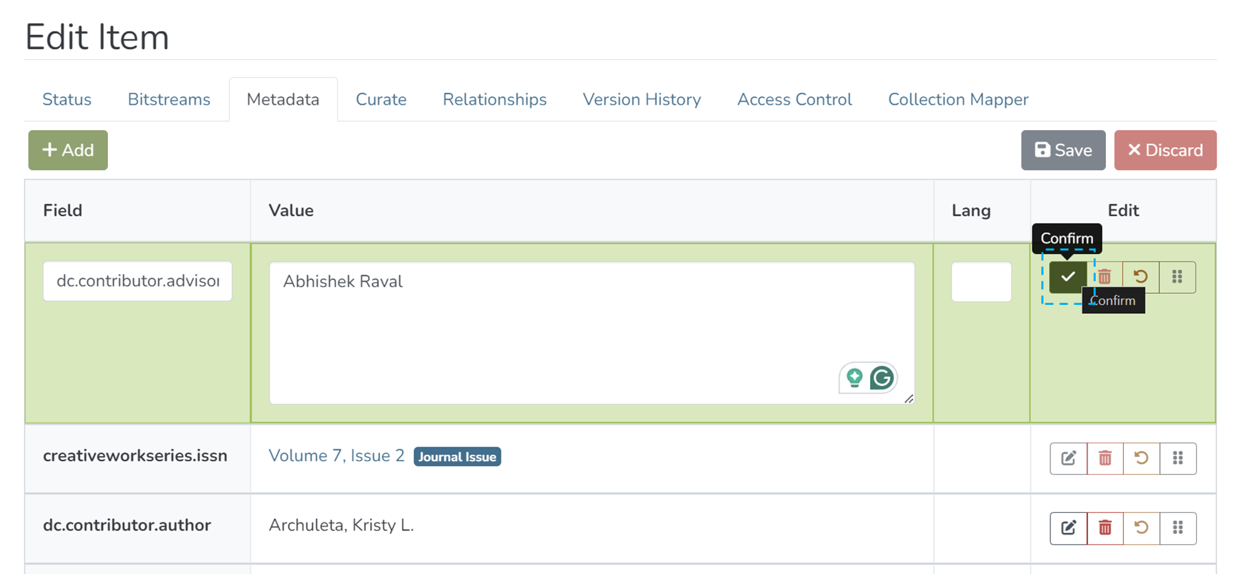
Task: Discard the metadata changes
Action: [1164, 150]
